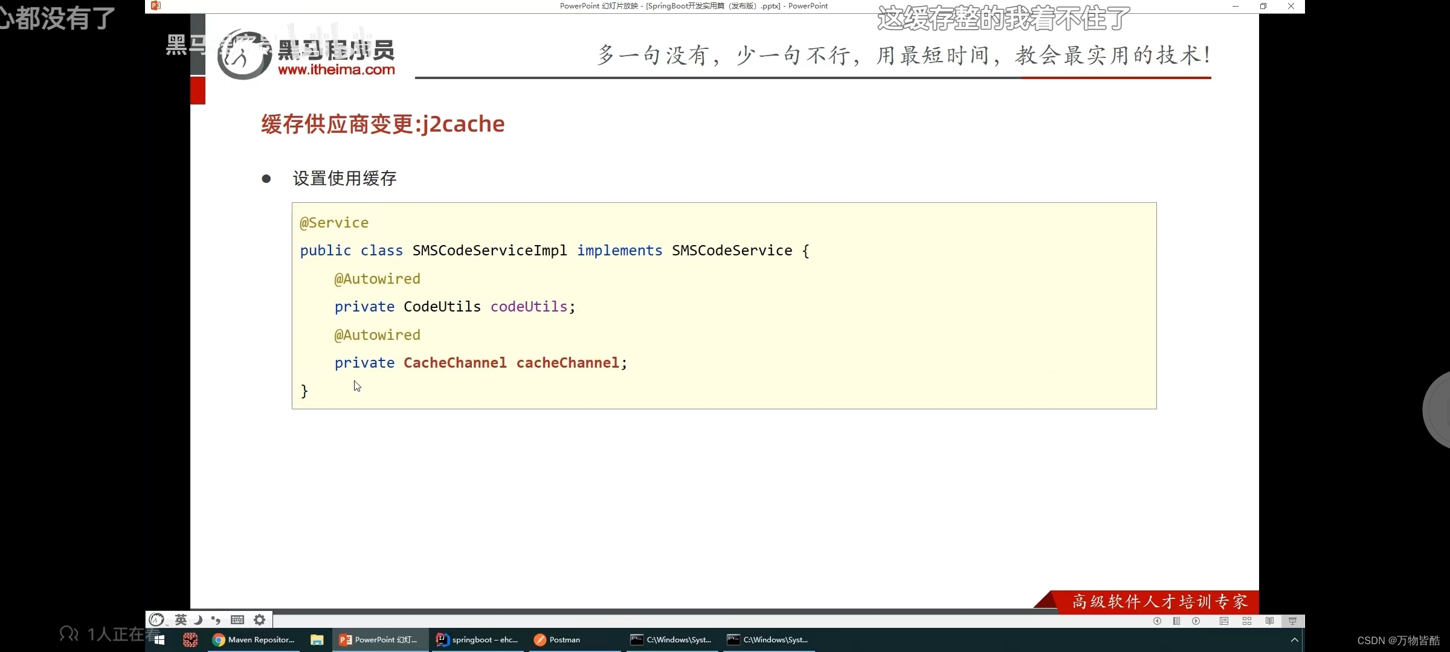This screenshot has height=652, width=1450.
Task: Open the Windows Start menu
Action: click(159, 639)
